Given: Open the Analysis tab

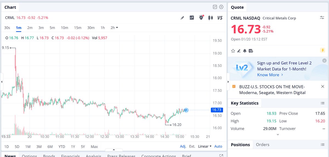Looking at the screenshot, I should click(93, 156).
